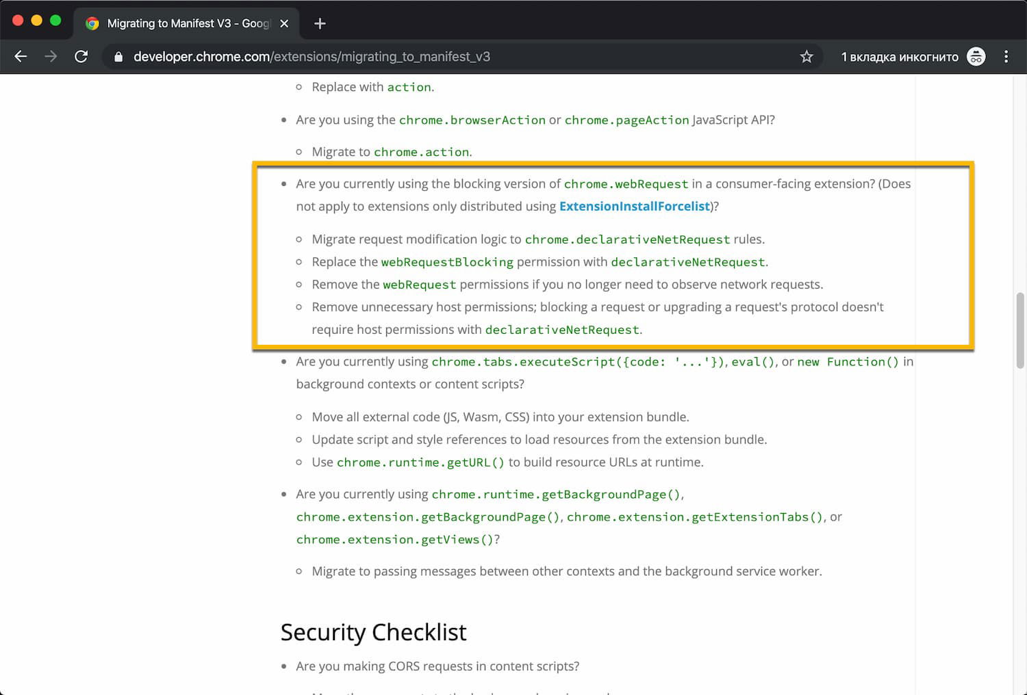Click the webRequestBlocking permission text
The height and width of the screenshot is (695, 1027).
click(x=447, y=262)
